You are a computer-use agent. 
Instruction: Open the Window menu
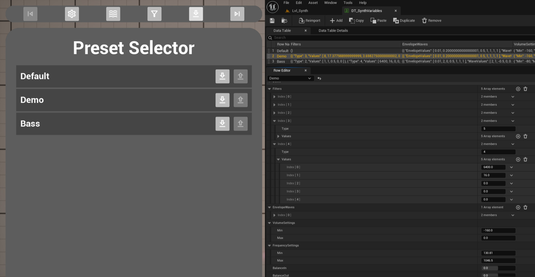330,3
